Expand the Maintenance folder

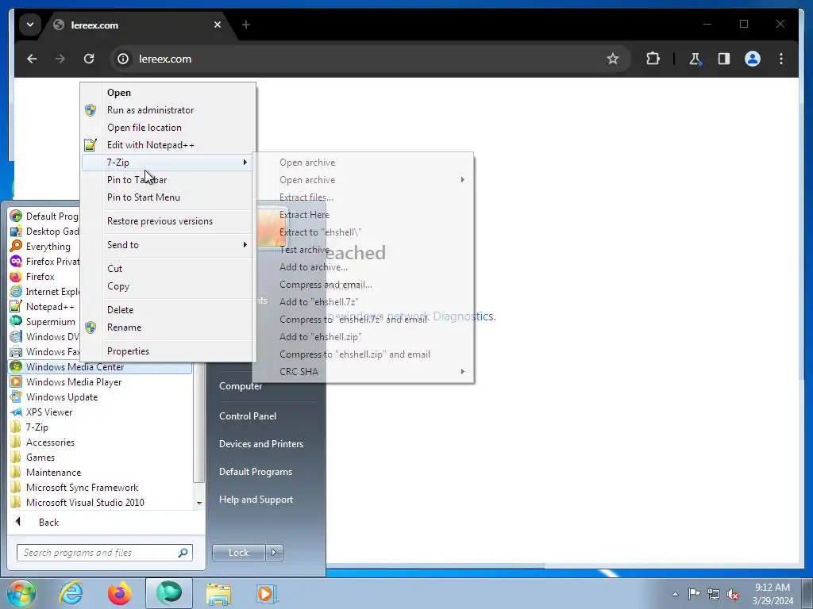[x=100, y=473]
